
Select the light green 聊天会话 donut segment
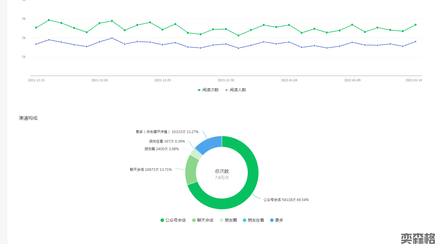tap(191, 170)
